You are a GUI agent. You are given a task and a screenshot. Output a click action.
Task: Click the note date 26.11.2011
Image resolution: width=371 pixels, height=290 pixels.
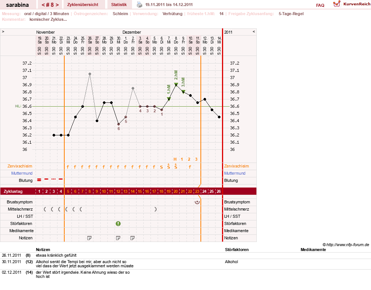click(x=11, y=255)
